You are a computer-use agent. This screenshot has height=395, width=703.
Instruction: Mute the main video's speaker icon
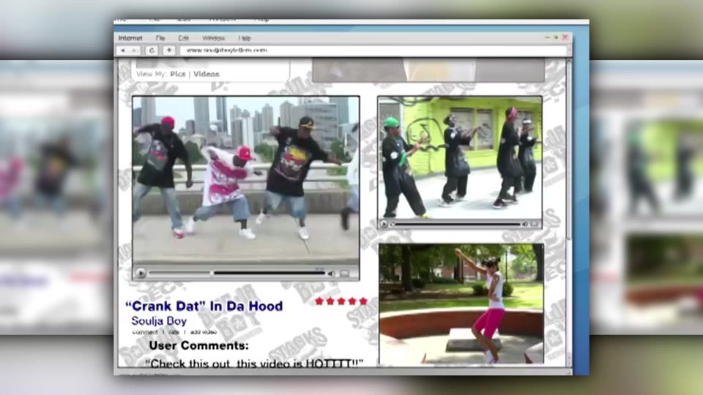331,274
